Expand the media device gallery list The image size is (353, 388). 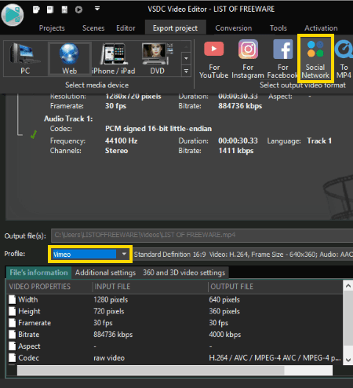pyautogui.click(x=186, y=71)
